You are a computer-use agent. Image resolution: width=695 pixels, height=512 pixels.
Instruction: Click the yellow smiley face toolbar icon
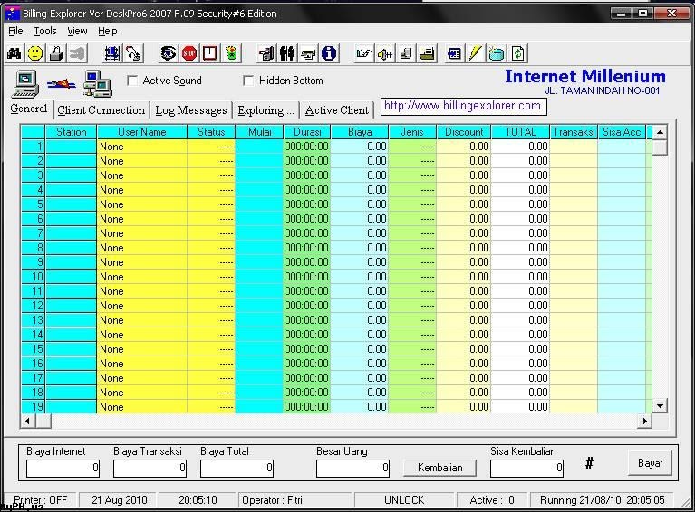click(35, 53)
